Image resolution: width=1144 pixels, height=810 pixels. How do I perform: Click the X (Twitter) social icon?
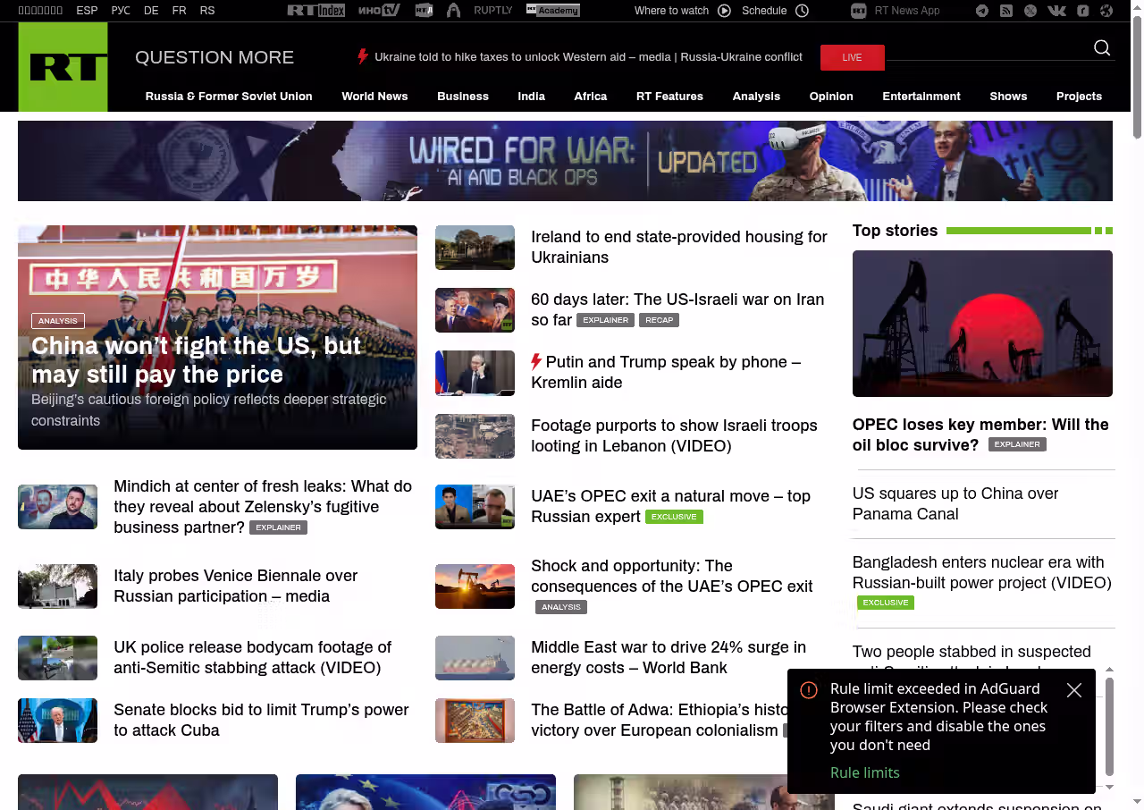1030,11
